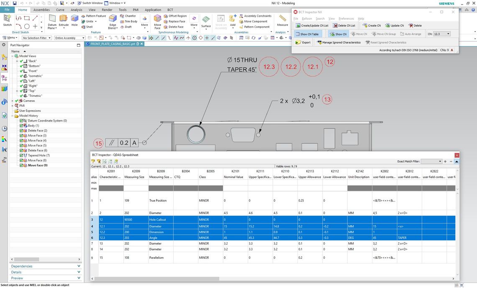Open the Entire Assembly scope dropdown

pos(69,38)
